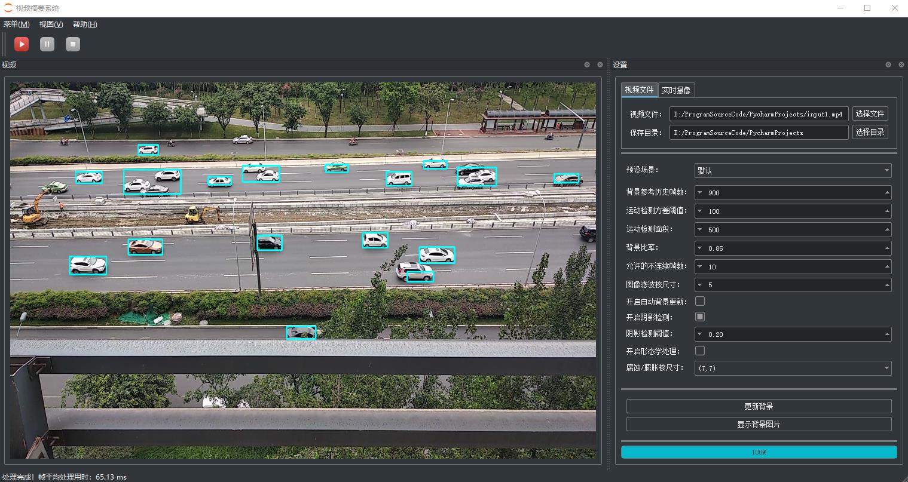
Task: Increase 图像滤波核尺寸 with up arrow
Action: (x=887, y=285)
